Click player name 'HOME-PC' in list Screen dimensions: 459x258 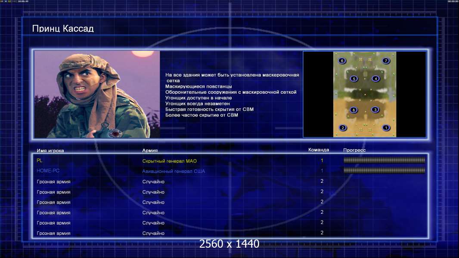pos(48,171)
